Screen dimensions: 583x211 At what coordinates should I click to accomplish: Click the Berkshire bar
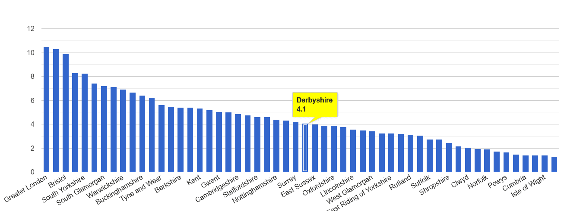tap(181, 140)
